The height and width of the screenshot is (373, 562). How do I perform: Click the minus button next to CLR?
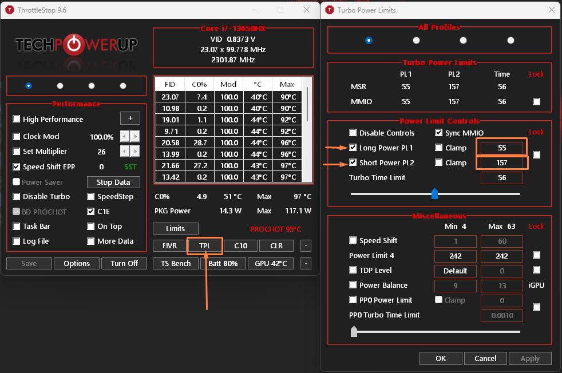[x=306, y=246]
